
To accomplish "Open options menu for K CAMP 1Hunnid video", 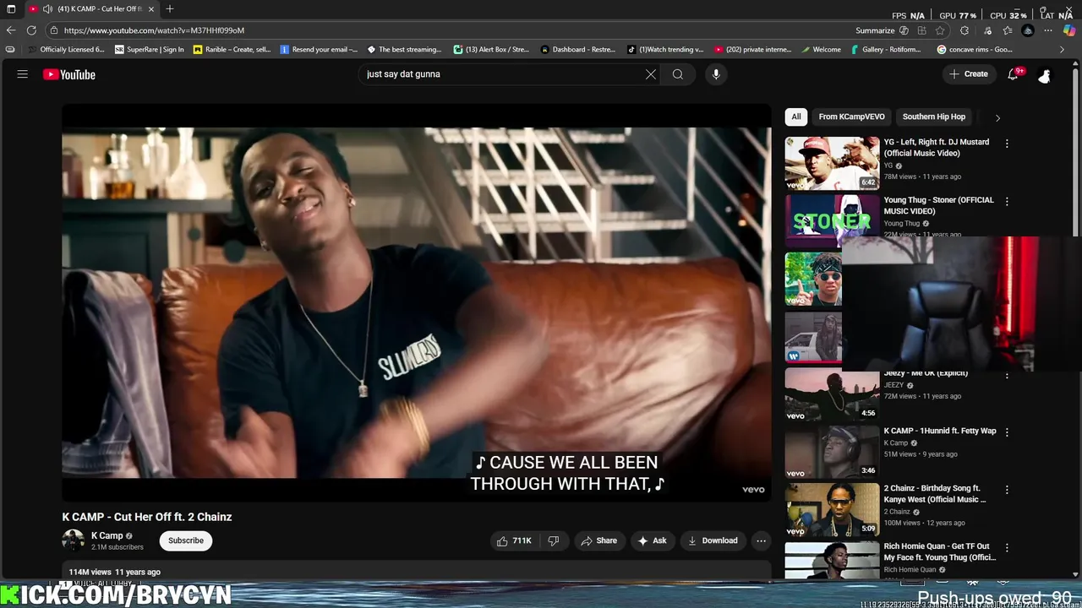I will point(1007,432).
